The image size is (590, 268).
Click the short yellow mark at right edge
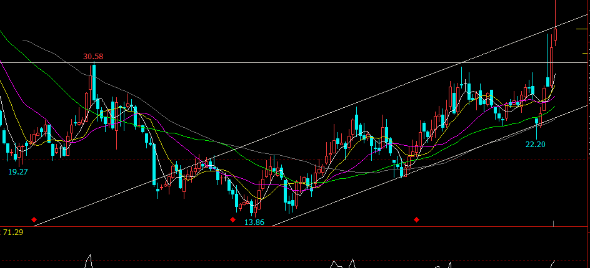click(582, 29)
